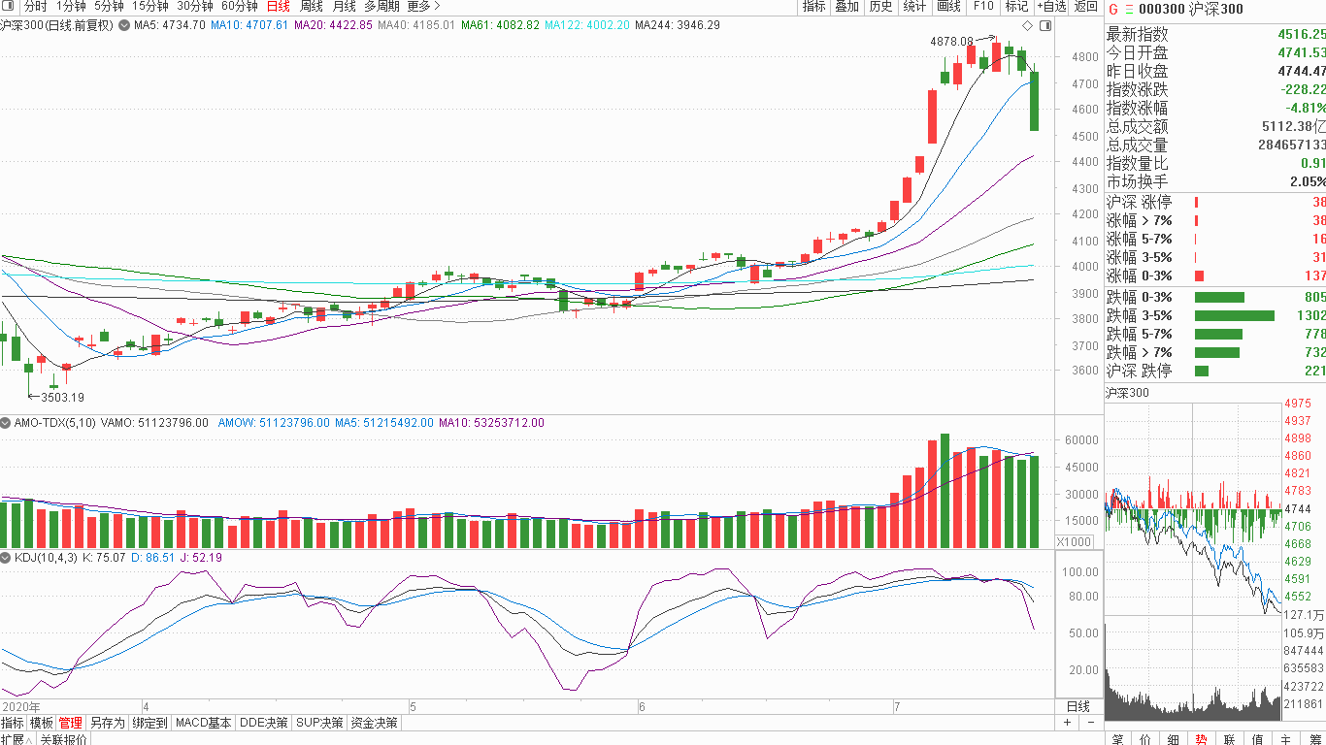The image size is (1326, 745).
Task: Select the 1分钟 period
Action: click(71, 6)
